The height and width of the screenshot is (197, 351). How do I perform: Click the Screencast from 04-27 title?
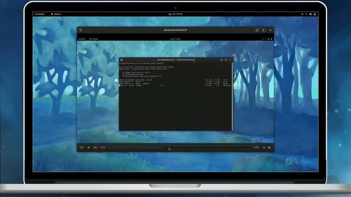click(x=175, y=30)
